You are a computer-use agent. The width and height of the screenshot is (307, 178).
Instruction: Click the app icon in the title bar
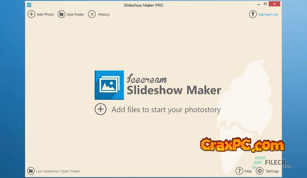point(29,5)
